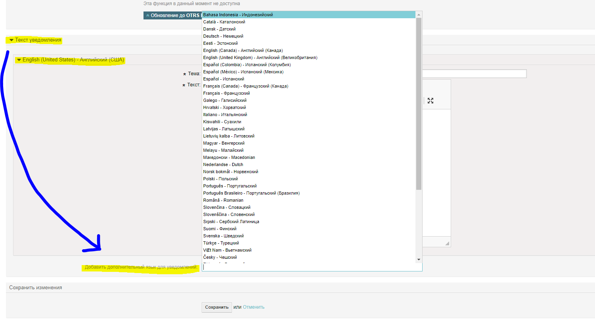Choose Deutsch - Немецкий from list
The width and height of the screenshot is (595, 319).
pos(309,36)
